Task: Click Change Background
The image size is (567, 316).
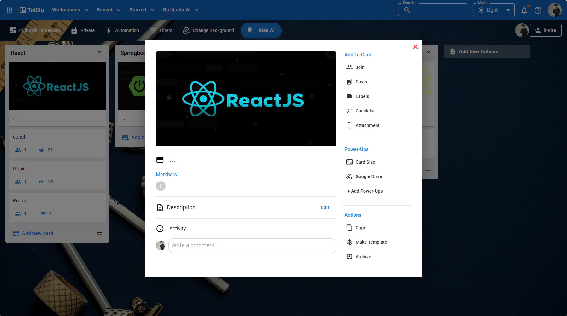Action: point(208,30)
